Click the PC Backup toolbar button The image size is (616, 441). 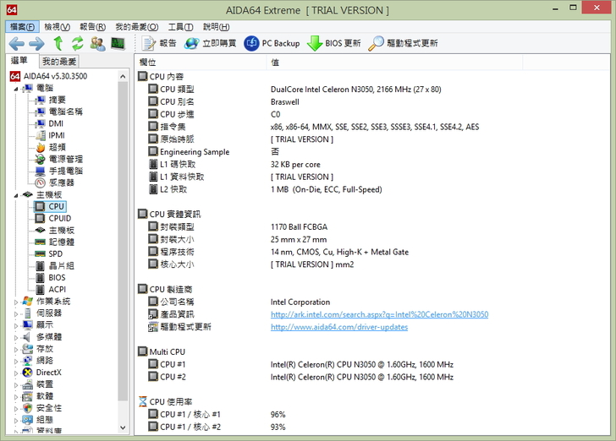272,43
